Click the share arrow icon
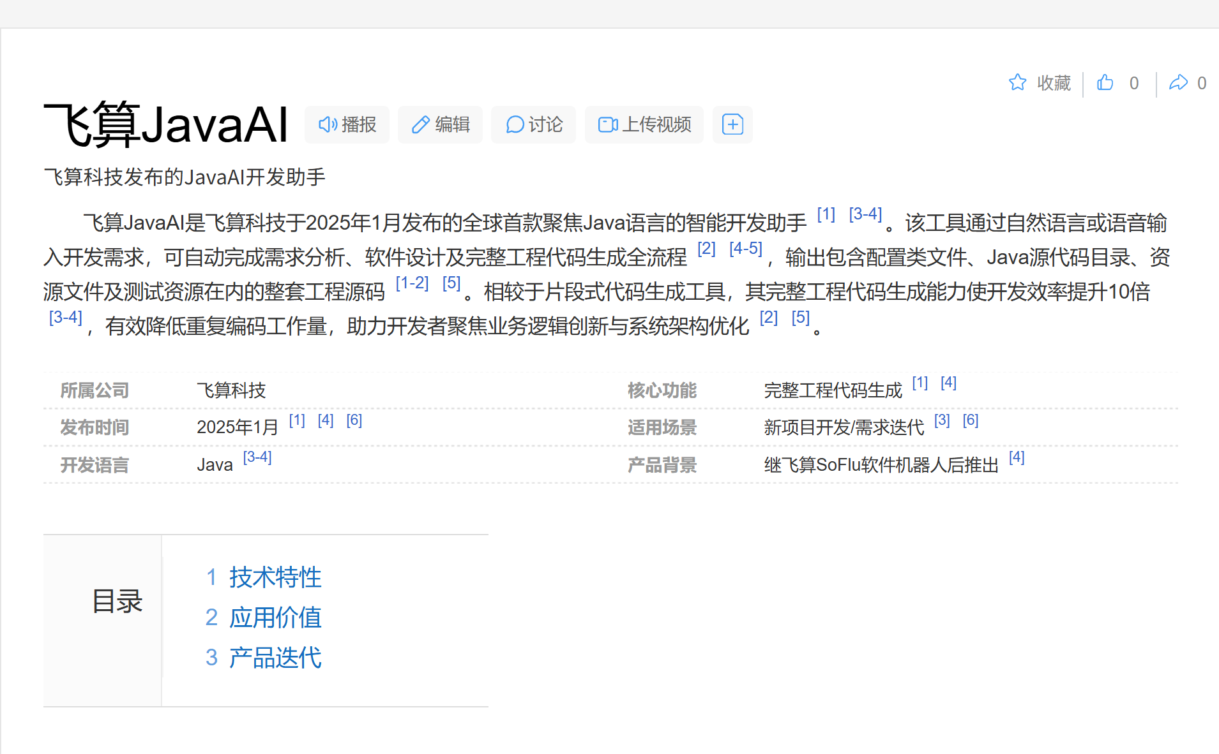 pos(1178,82)
